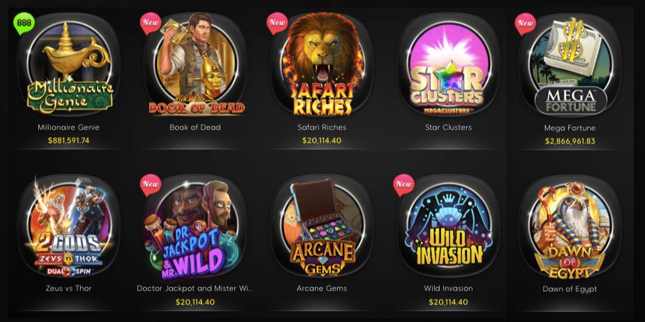645x322 pixels.
Task: Click the New badge on Wild Invasion
Action: click(404, 185)
